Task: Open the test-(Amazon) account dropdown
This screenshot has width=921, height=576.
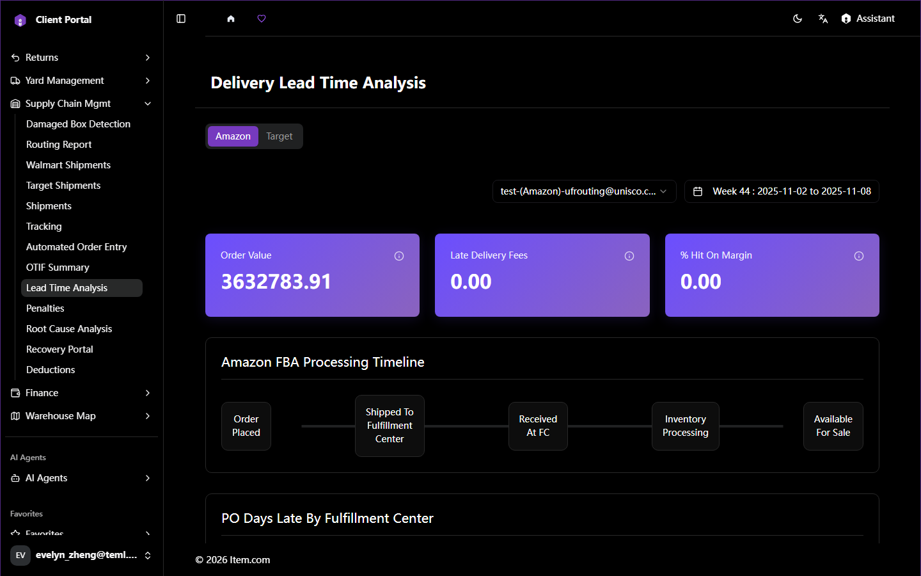Action: 584,191
